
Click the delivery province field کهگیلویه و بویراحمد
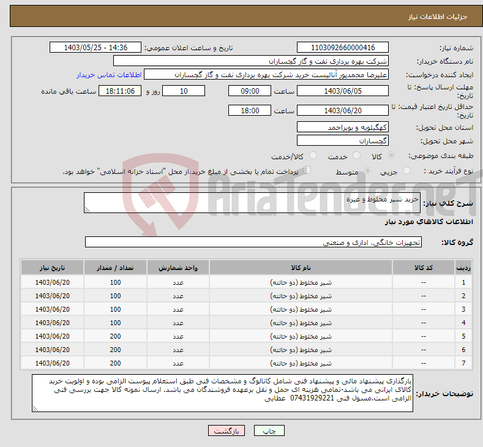(x=343, y=127)
